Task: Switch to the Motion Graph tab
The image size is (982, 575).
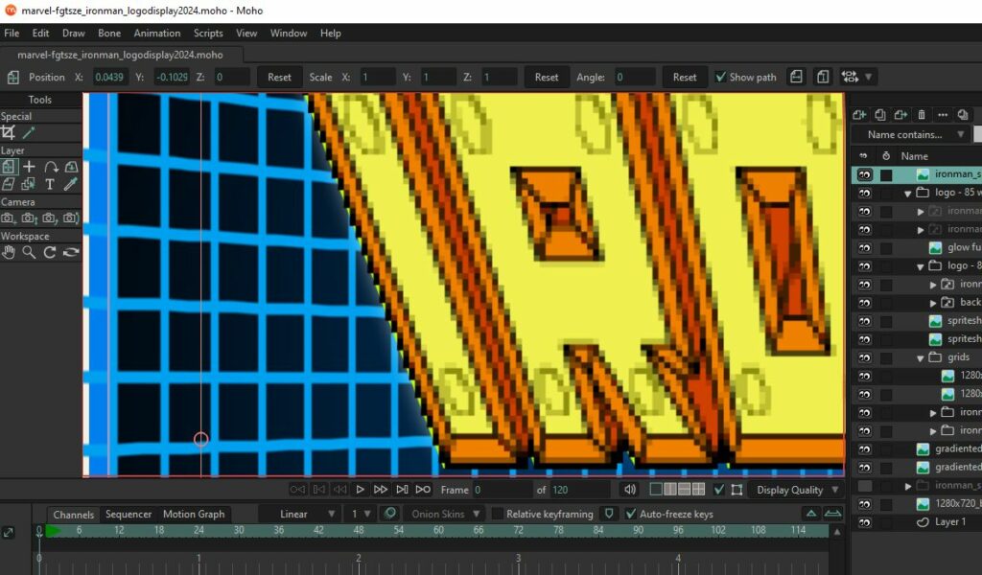Action: (x=194, y=514)
